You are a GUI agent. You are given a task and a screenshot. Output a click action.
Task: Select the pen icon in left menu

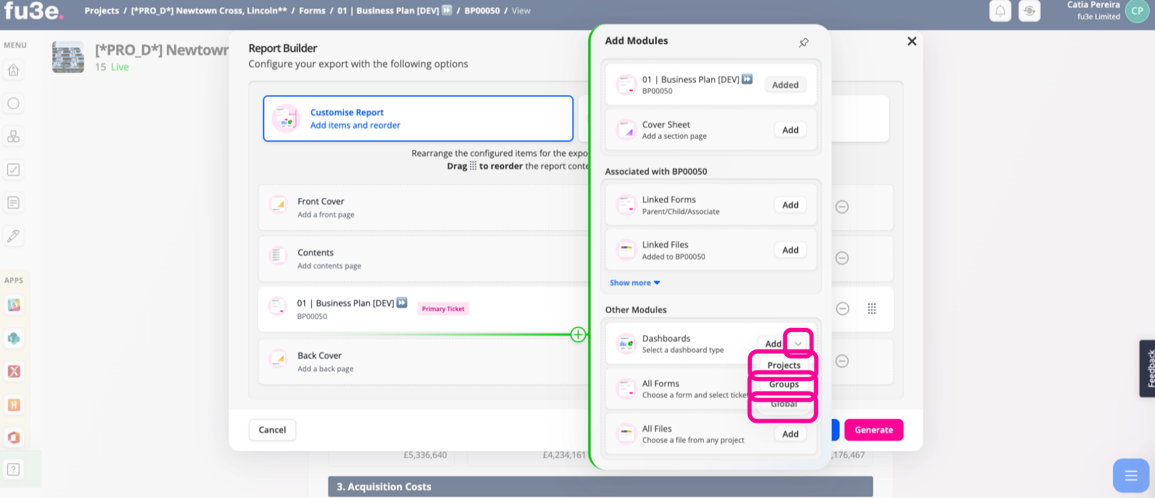tap(13, 236)
